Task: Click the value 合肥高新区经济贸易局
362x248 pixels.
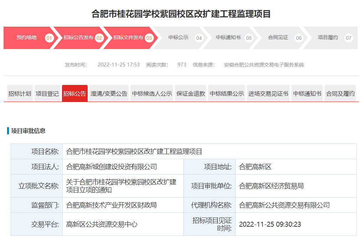Action: point(271,186)
